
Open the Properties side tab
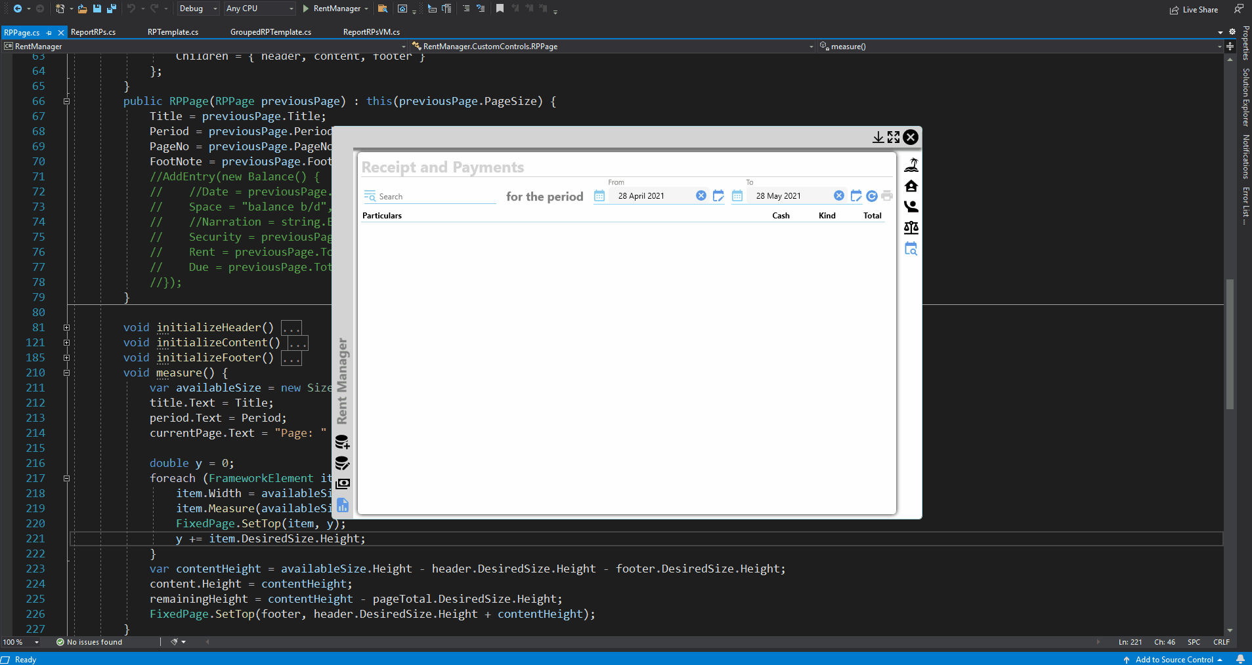point(1245,43)
